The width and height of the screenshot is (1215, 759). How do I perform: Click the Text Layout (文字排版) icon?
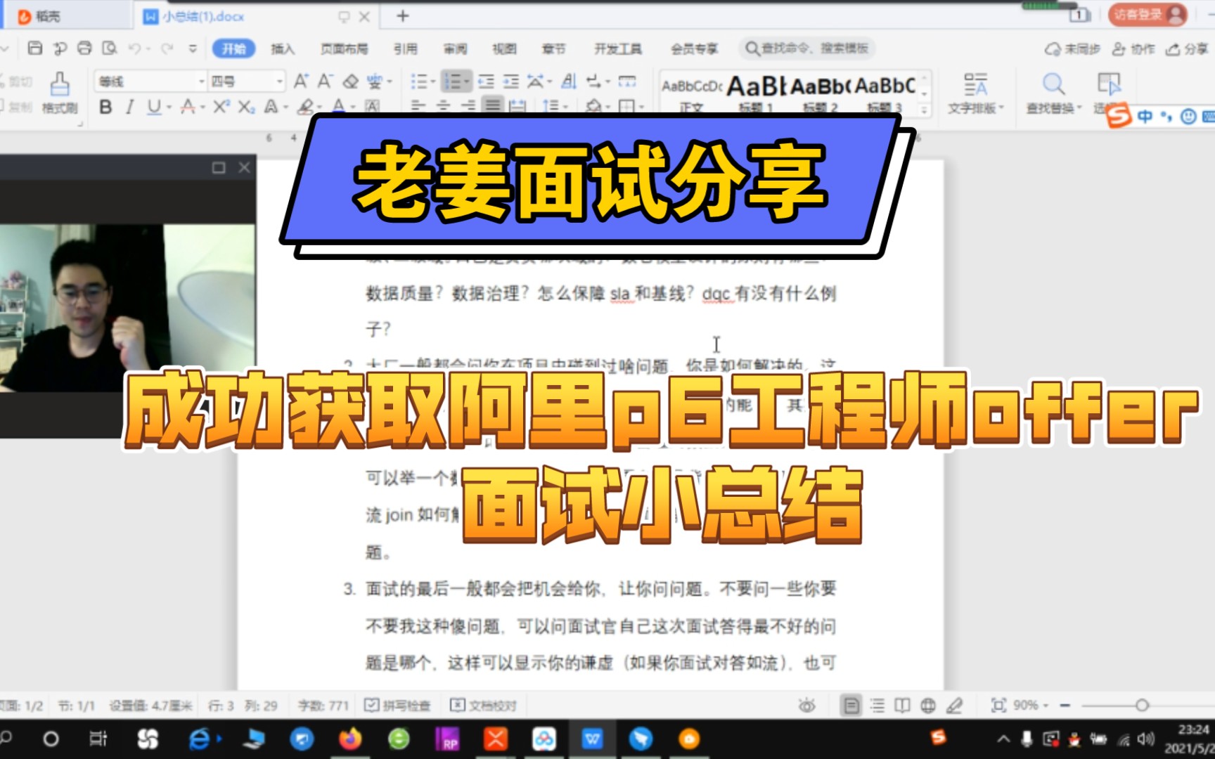pyautogui.click(x=976, y=84)
